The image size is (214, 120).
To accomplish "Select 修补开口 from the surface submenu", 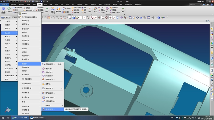I will coord(49,109).
